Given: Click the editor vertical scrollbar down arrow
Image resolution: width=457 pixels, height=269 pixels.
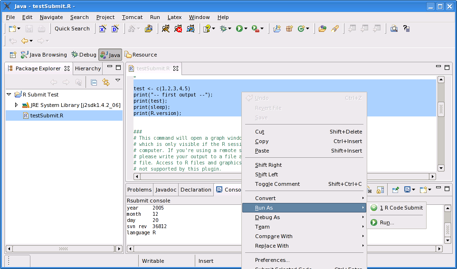Looking at the screenshot, I should click(x=441, y=168).
